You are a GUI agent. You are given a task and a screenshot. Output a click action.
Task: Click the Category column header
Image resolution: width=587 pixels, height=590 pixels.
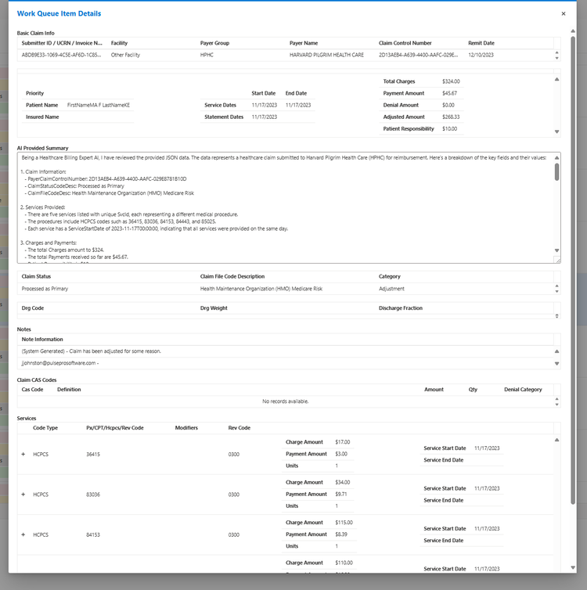[x=390, y=276]
